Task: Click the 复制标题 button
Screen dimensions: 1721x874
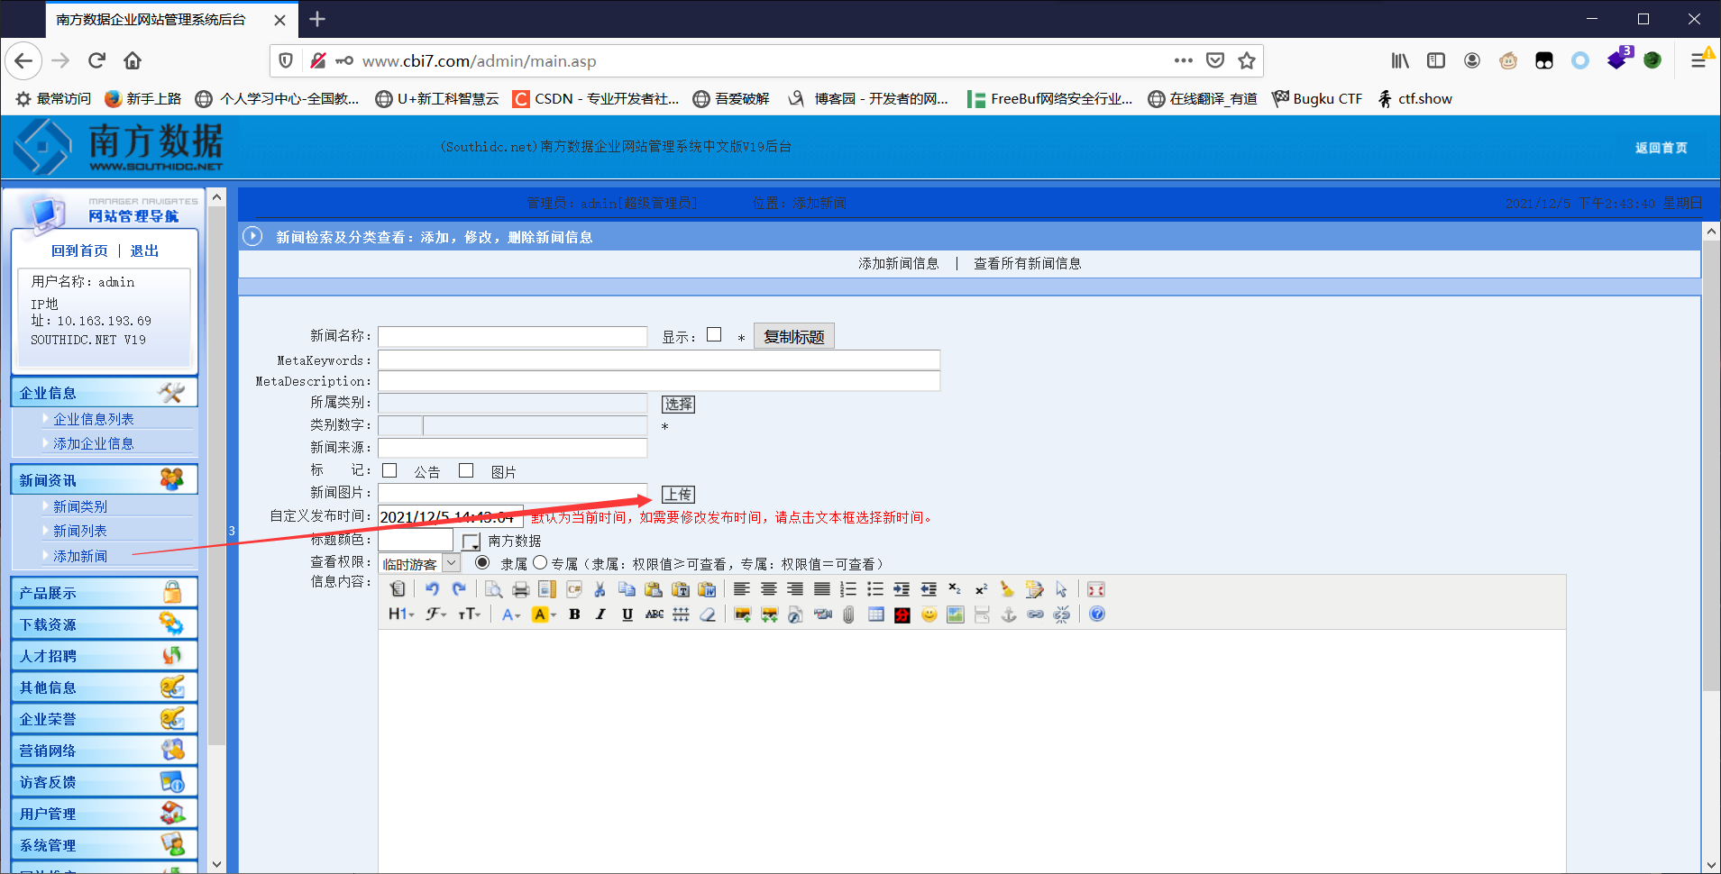Action: [x=794, y=336]
